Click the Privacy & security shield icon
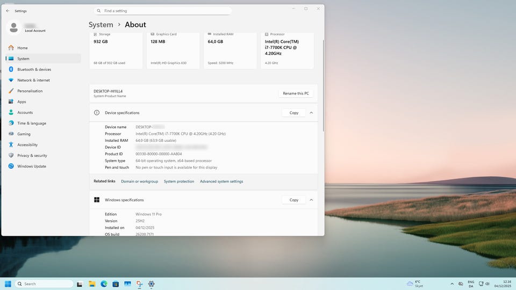Viewport: 516px width, 290px height. click(x=11, y=155)
